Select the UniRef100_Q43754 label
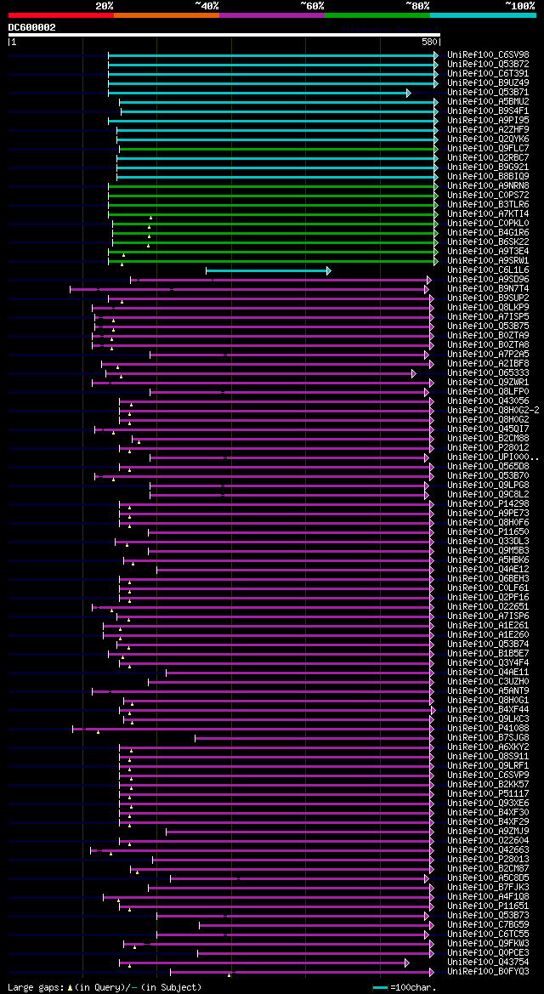 pos(488,962)
